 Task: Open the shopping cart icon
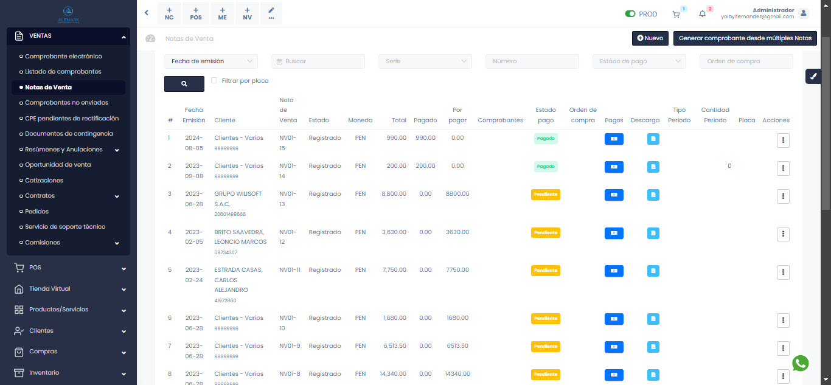tap(676, 15)
